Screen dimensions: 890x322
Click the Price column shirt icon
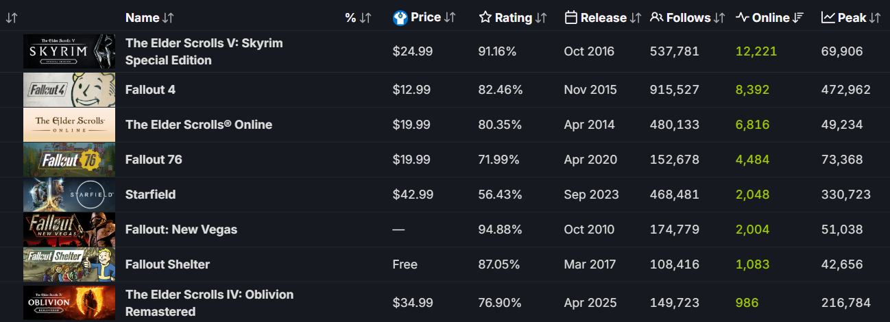point(400,18)
